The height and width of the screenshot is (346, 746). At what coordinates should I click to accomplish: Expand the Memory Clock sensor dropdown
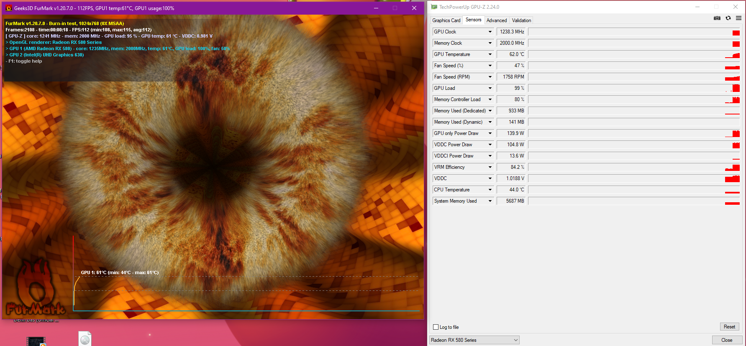[x=490, y=43]
